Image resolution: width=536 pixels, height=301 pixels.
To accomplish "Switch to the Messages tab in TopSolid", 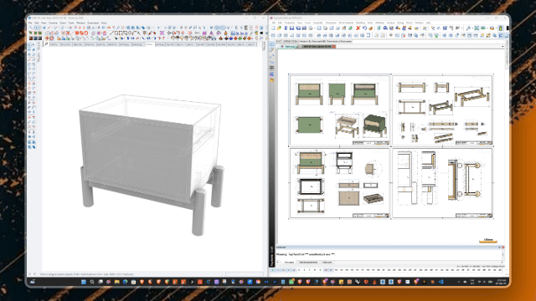I will [289, 262].
